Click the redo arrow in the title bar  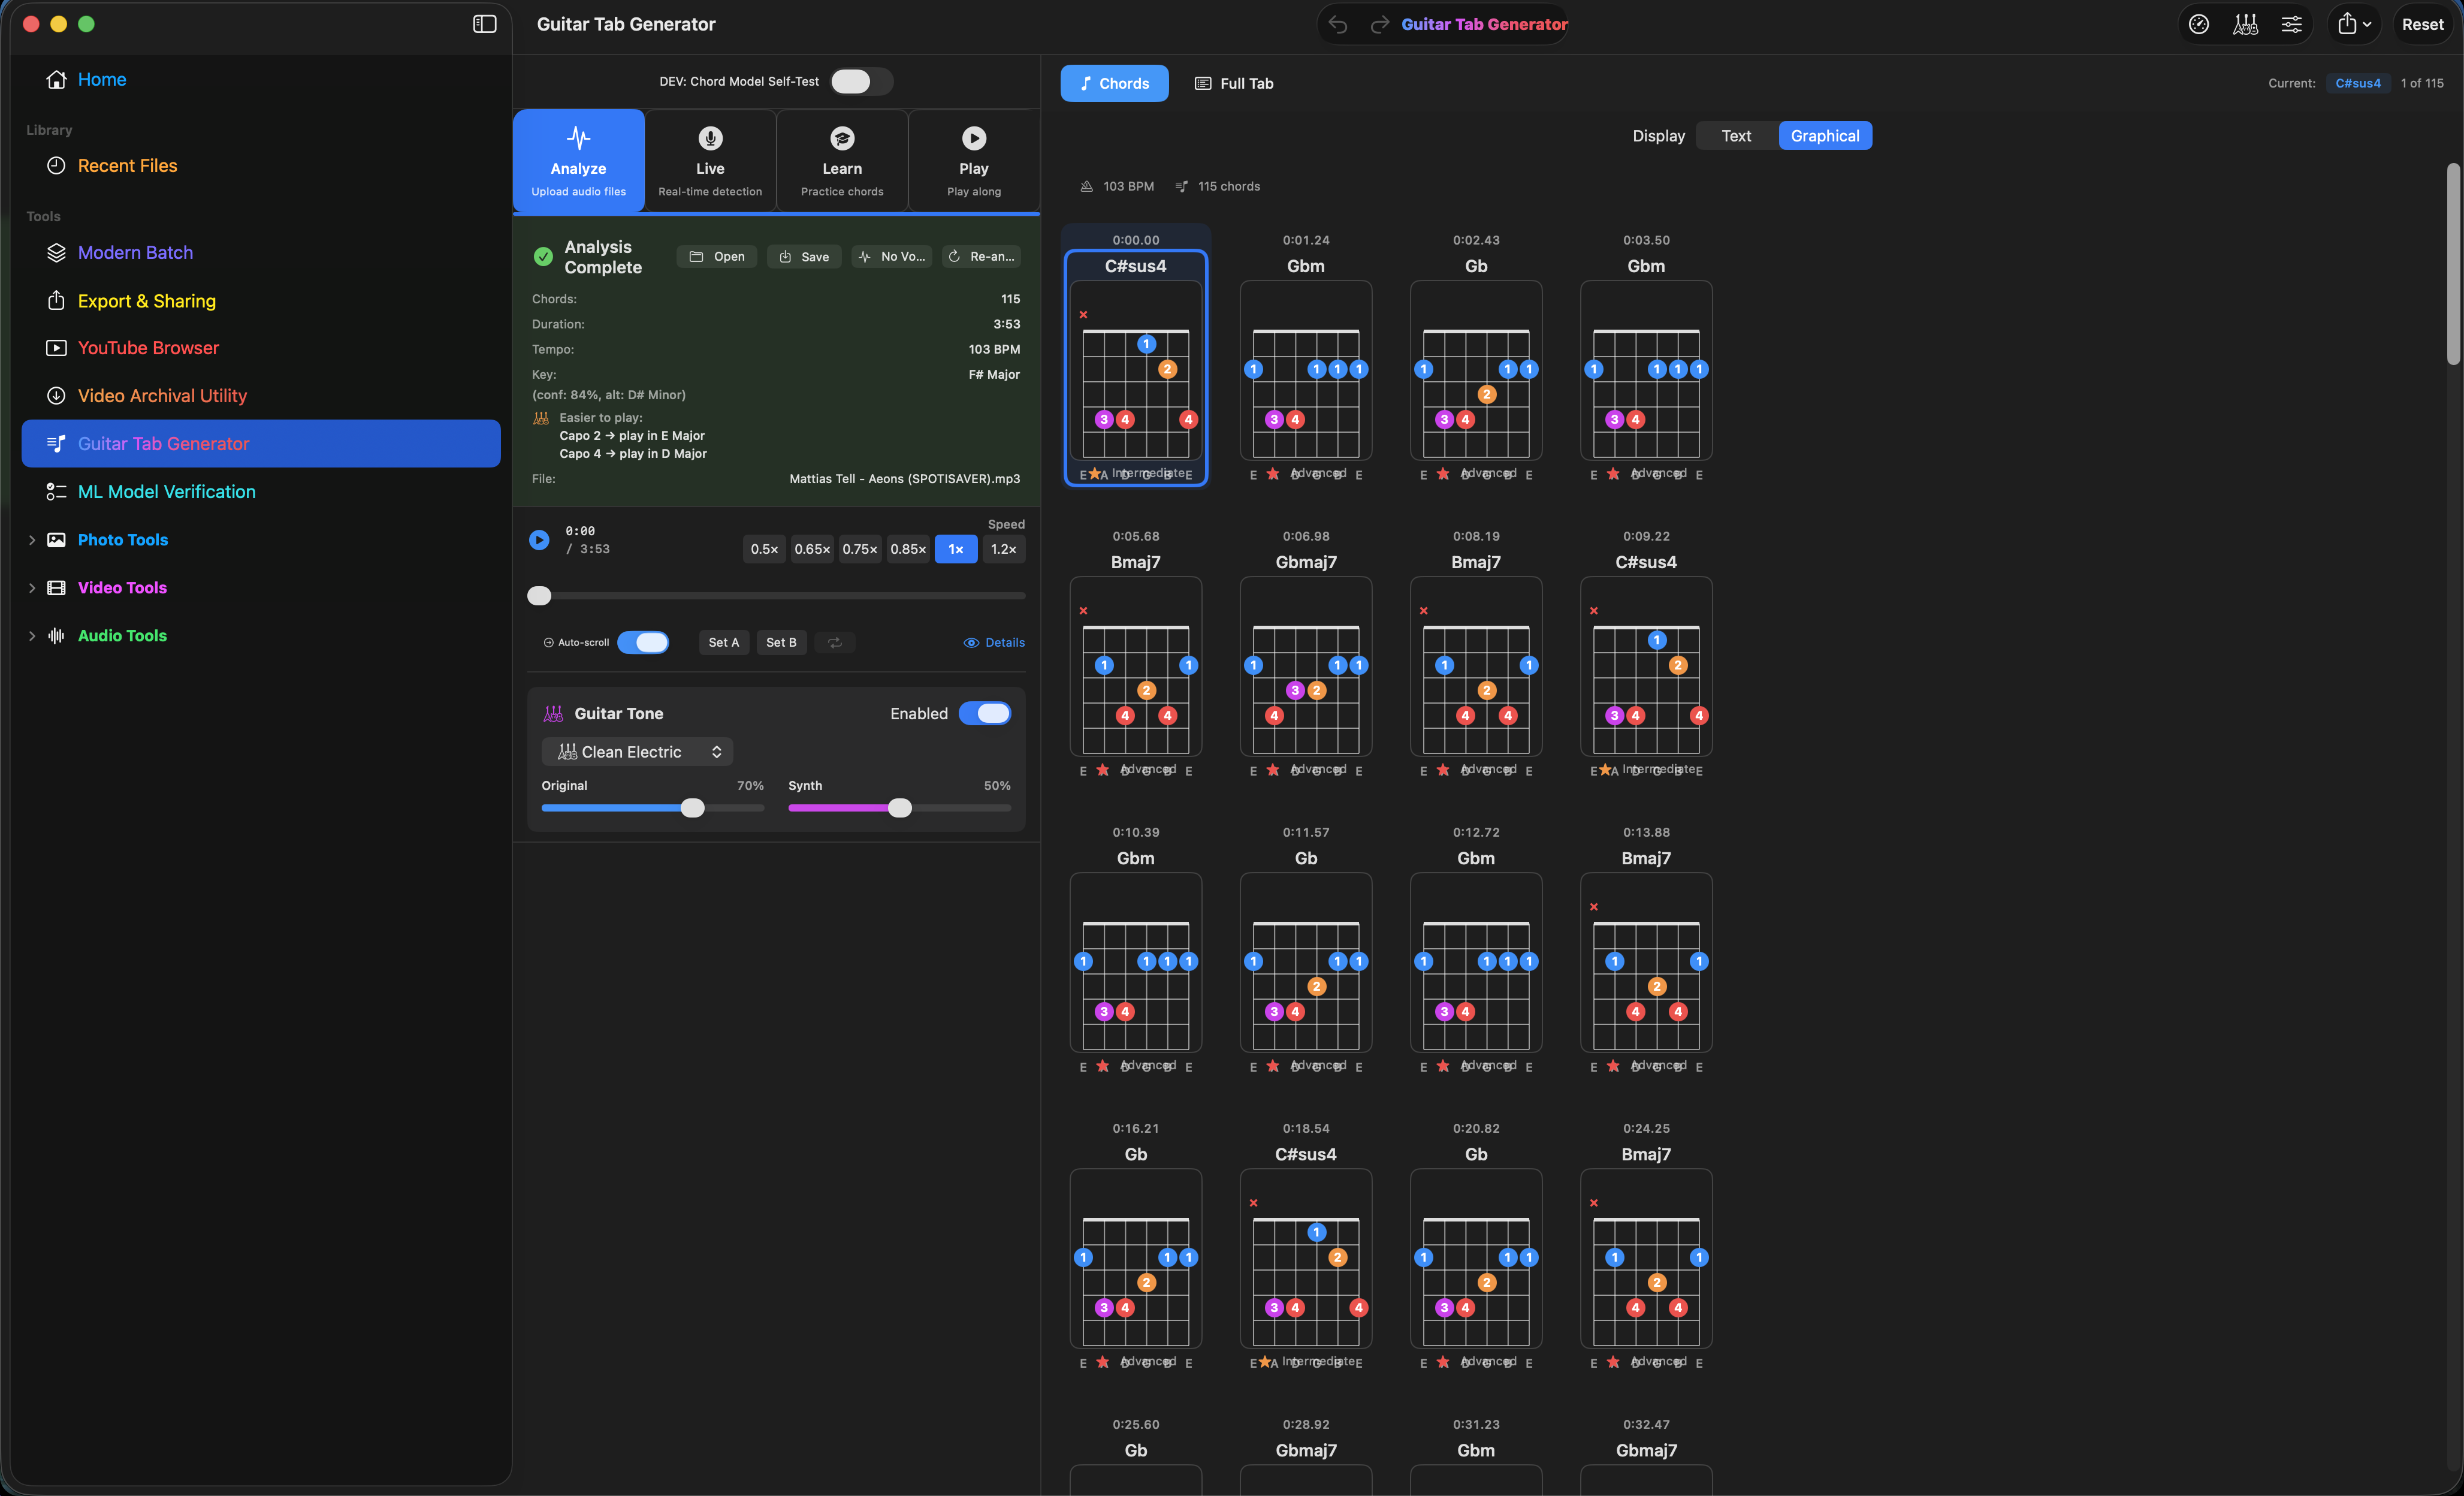coord(1379,24)
